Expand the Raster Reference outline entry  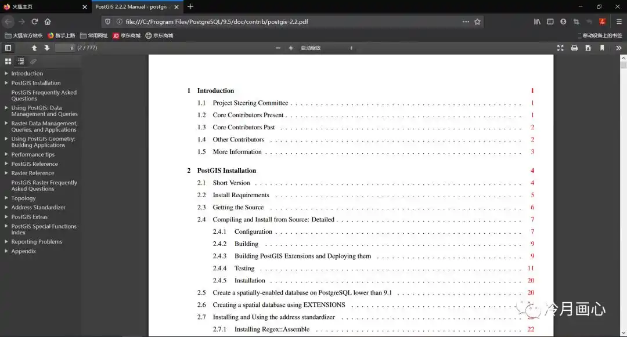coord(6,173)
